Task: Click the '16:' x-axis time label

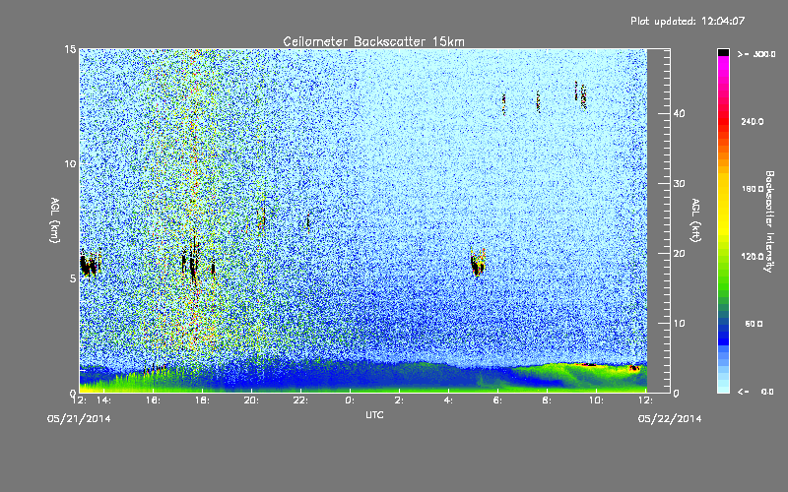Action: point(154,400)
